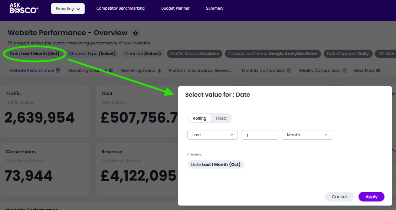
Task: Switch to Fixed date mode
Action: click(221, 118)
